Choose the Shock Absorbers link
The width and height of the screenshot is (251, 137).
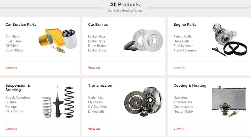18,98
